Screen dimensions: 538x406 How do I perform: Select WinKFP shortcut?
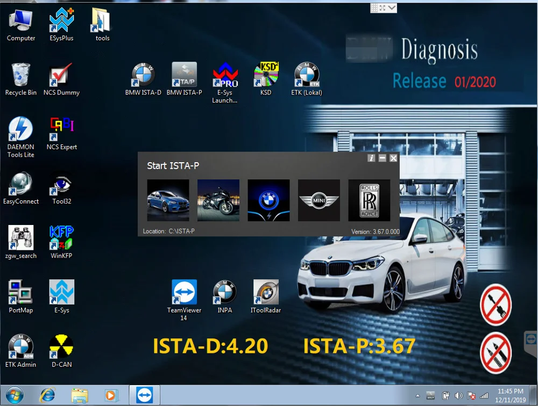61,242
